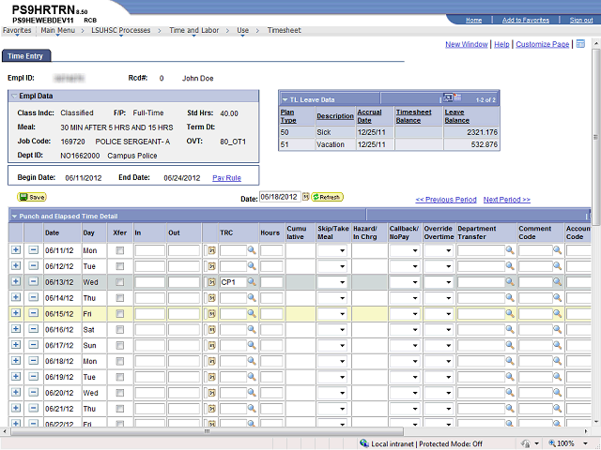Enable Xfer checkbox for 06/18/12 Mon
601x450 pixels.
pyautogui.click(x=118, y=360)
